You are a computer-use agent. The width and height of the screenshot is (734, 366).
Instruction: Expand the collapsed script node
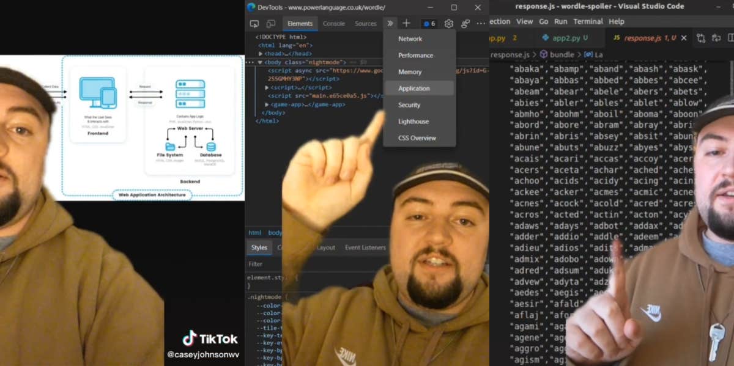[266, 87]
